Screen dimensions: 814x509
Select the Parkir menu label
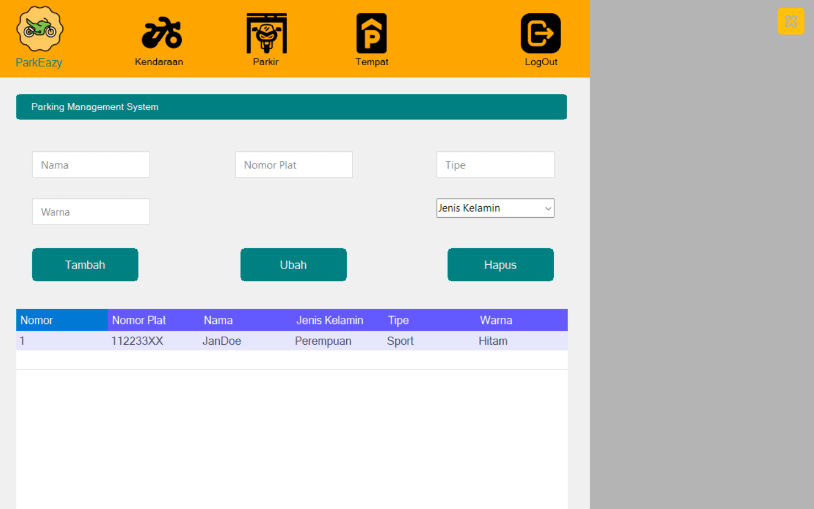coord(266,62)
